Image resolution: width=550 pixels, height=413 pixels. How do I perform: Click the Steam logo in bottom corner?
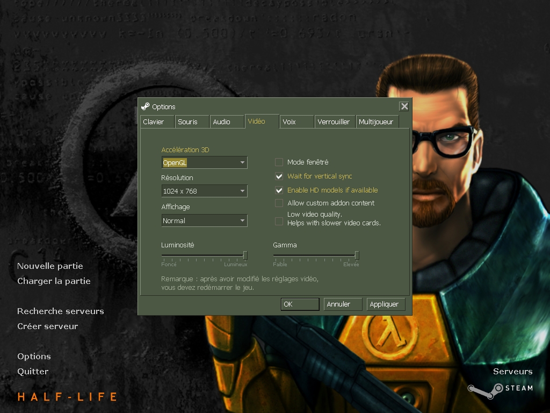(x=500, y=389)
